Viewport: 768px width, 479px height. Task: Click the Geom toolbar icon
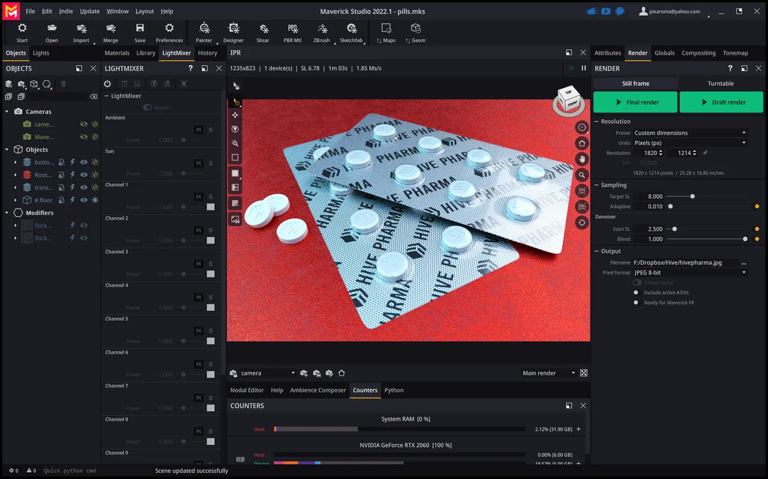415,28
